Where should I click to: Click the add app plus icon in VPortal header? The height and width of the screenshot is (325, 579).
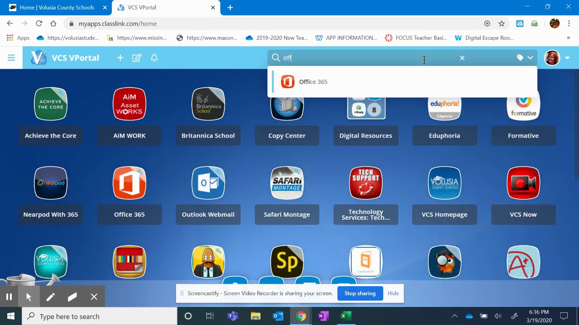tap(120, 58)
